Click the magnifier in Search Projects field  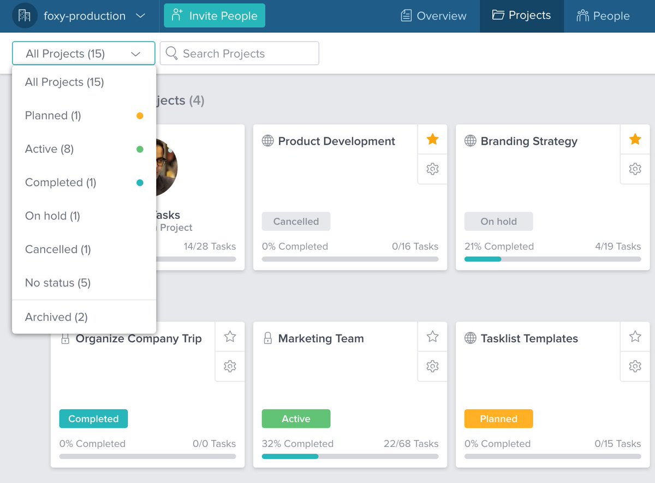(x=171, y=53)
